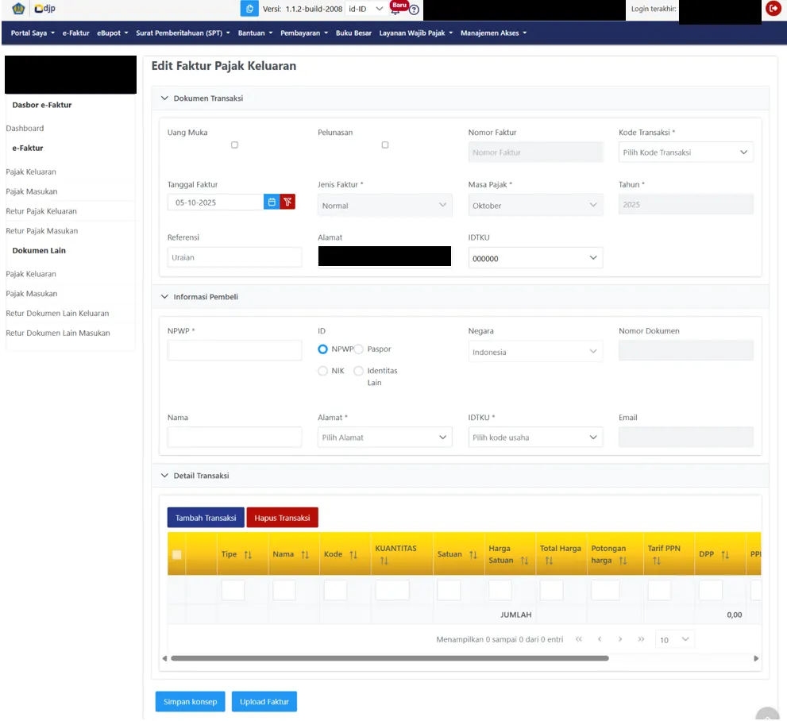Collapse the Dokumen Transaksi section
Image resolution: width=787 pixels, height=721 pixels.
coord(165,98)
